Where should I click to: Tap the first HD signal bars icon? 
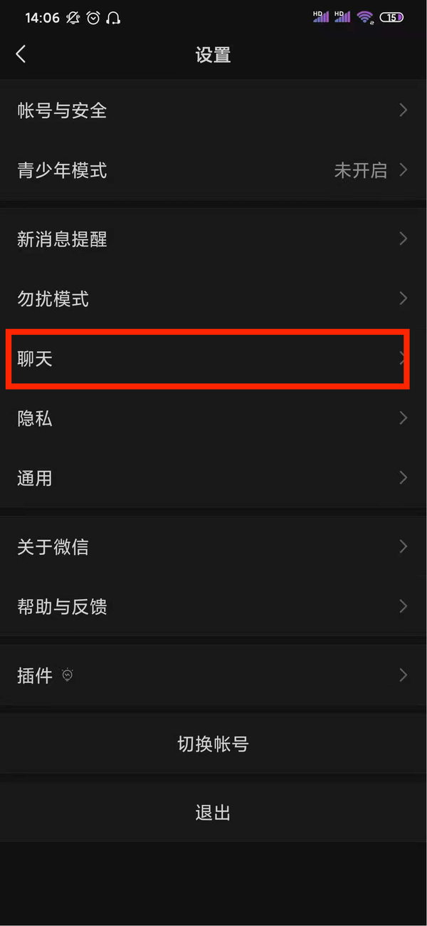click(x=321, y=16)
